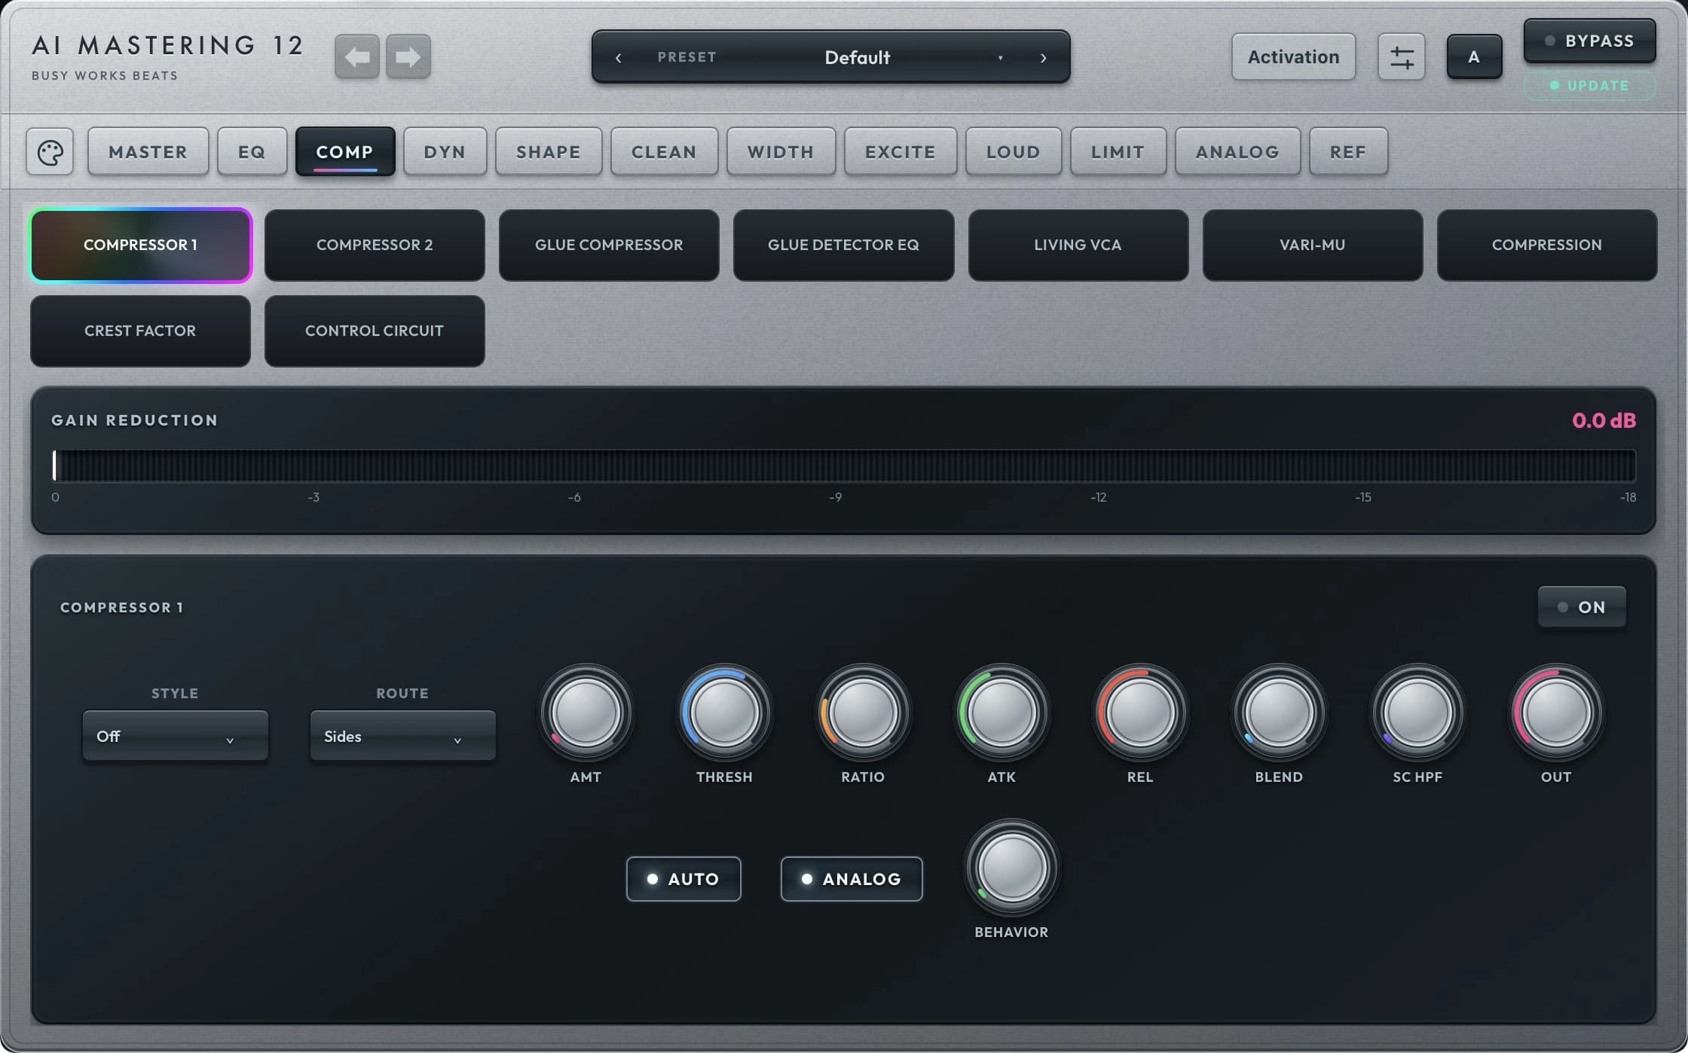The image size is (1688, 1053).
Task: Click the OUT knob
Action: [x=1556, y=712]
